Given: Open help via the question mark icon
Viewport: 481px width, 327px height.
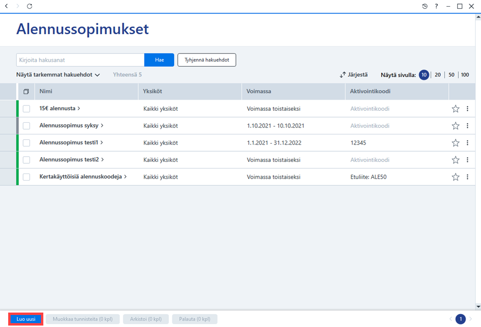Looking at the screenshot, I should click(436, 6).
